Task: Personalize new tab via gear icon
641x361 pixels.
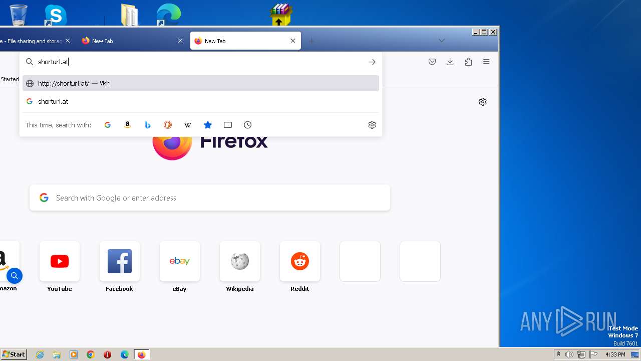Action: pos(483,102)
